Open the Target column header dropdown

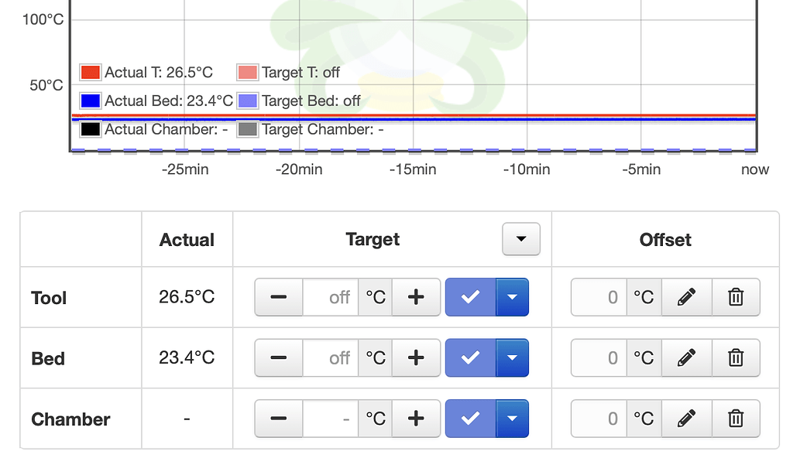520,239
